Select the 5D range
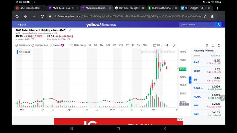This screenshot has width=237, height=133. 96,45
